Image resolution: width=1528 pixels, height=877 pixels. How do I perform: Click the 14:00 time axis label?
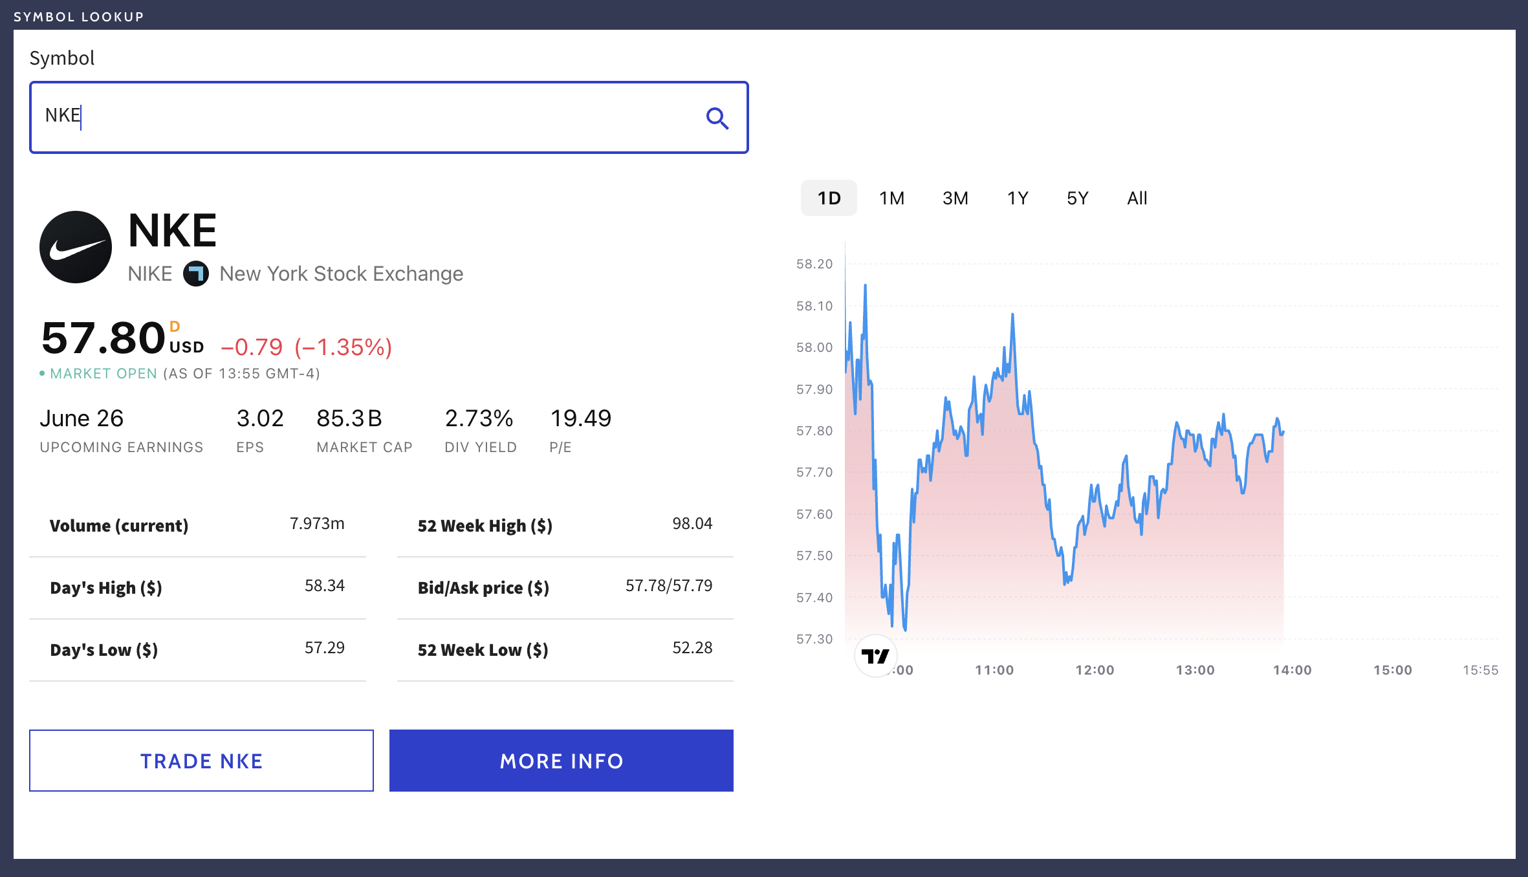1292,670
